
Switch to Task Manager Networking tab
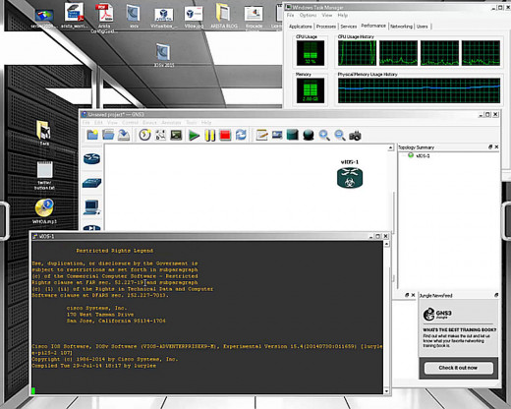click(x=401, y=27)
